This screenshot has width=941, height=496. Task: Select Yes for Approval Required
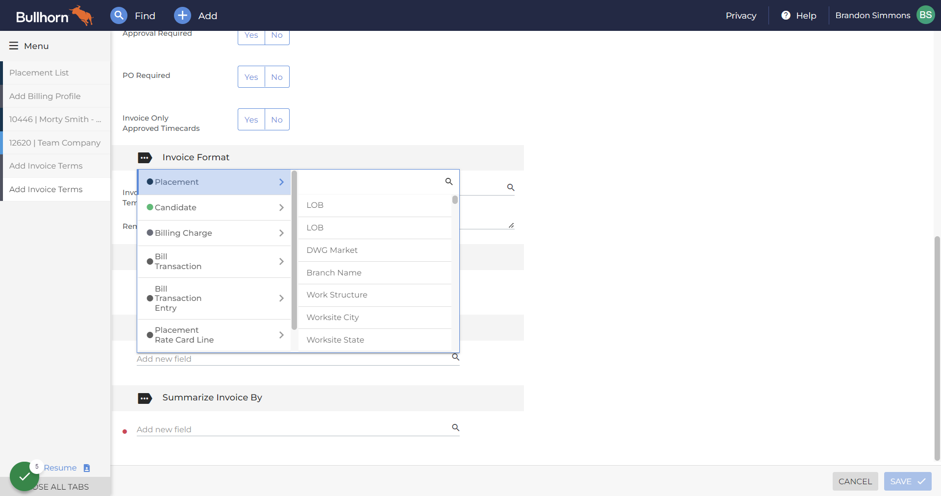point(251,36)
